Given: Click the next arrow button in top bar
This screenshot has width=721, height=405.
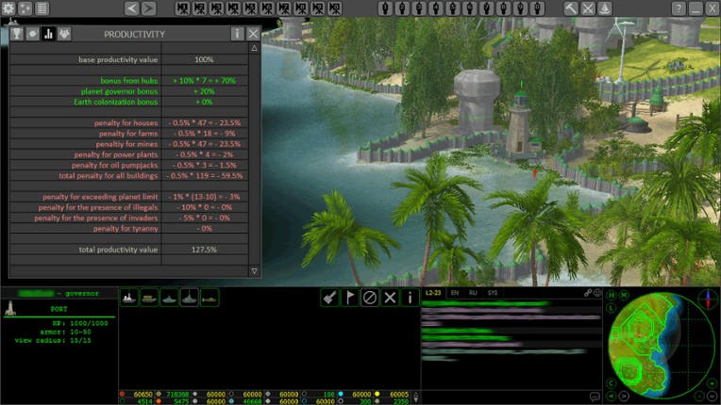Looking at the screenshot, I should (x=148, y=8).
